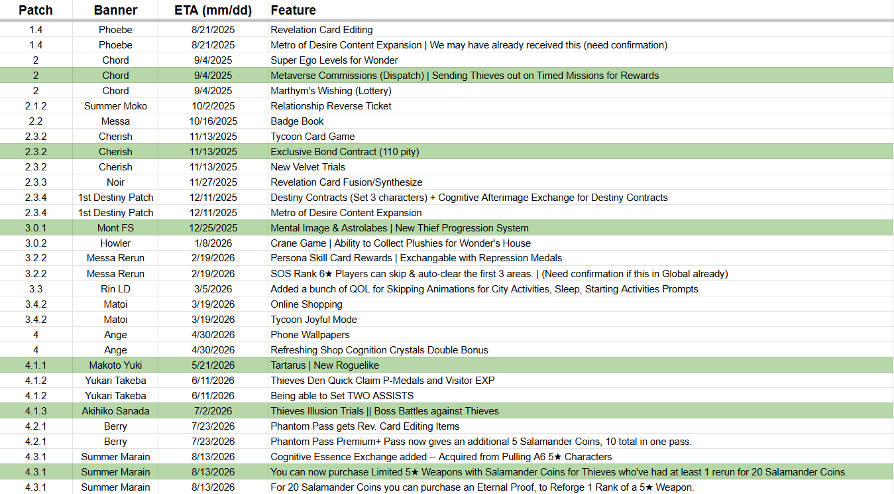Click the Akihiko Sanada banner cell
Image resolution: width=894 pixels, height=494 pixels.
tap(115, 411)
